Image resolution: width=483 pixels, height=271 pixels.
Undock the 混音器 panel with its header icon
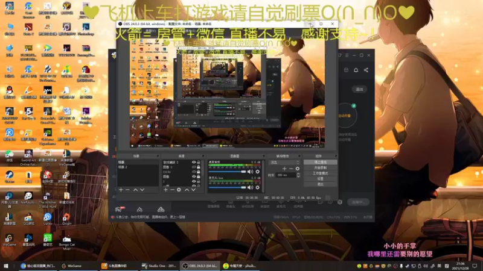tap(263, 156)
